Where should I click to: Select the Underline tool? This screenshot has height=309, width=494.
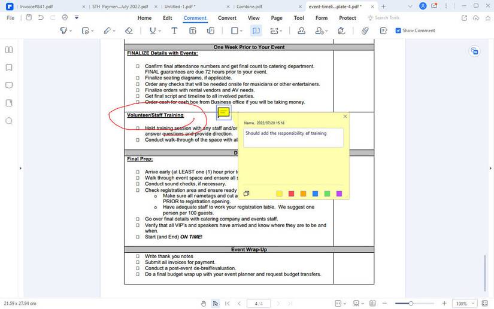point(153,30)
